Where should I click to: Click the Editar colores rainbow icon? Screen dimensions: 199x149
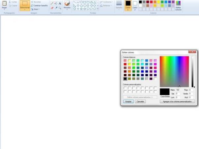178,4
